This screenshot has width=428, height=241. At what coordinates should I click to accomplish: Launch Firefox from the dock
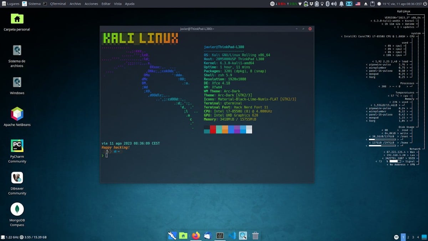(196, 236)
